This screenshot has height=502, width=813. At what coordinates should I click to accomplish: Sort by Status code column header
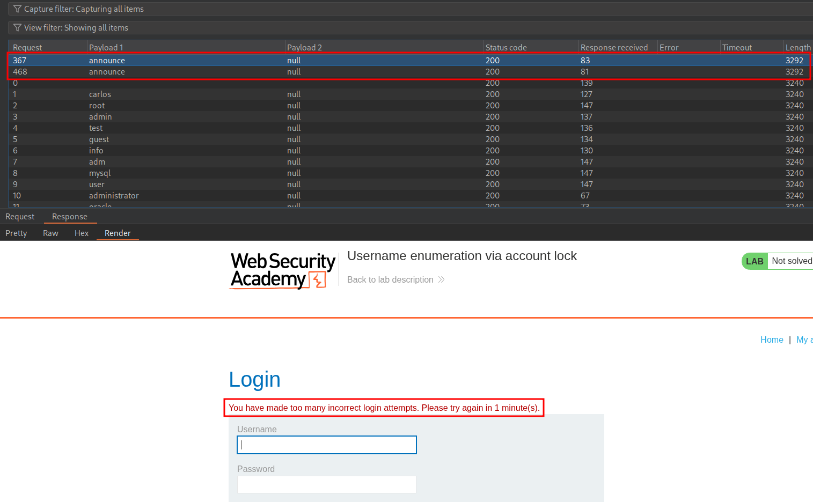coord(506,48)
